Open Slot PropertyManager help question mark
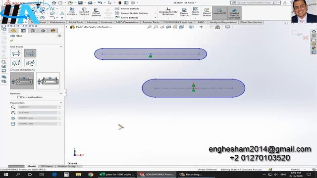 [x=59, y=36]
